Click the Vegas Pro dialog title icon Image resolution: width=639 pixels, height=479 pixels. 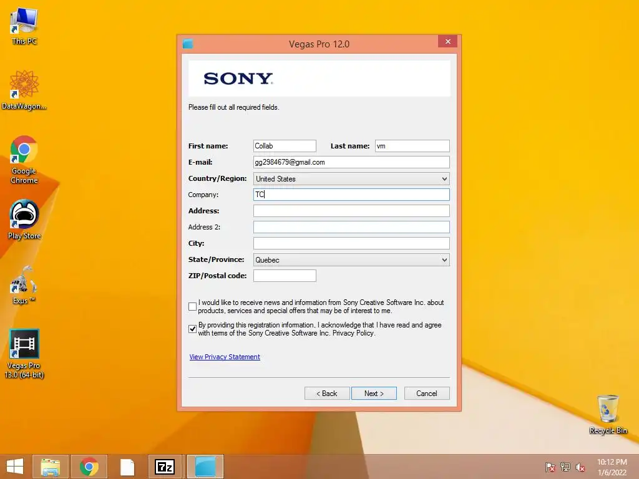coord(188,44)
